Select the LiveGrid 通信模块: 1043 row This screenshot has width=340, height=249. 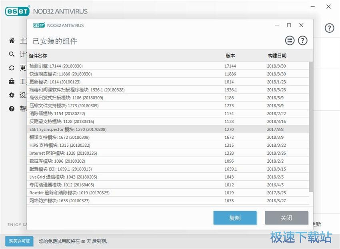(x=168, y=177)
